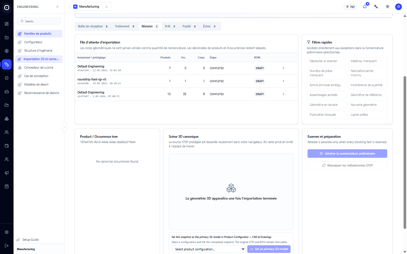Open the shield icon in the left rail
Image resolution: width=407 pixels, height=254 pixels.
pos(7,78)
